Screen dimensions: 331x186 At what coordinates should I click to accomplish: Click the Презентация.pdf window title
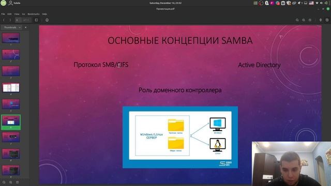pyautogui.click(x=165, y=9)
